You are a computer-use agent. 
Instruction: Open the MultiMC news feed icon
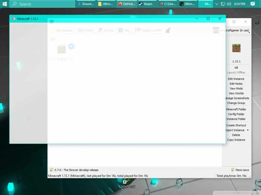51,170
